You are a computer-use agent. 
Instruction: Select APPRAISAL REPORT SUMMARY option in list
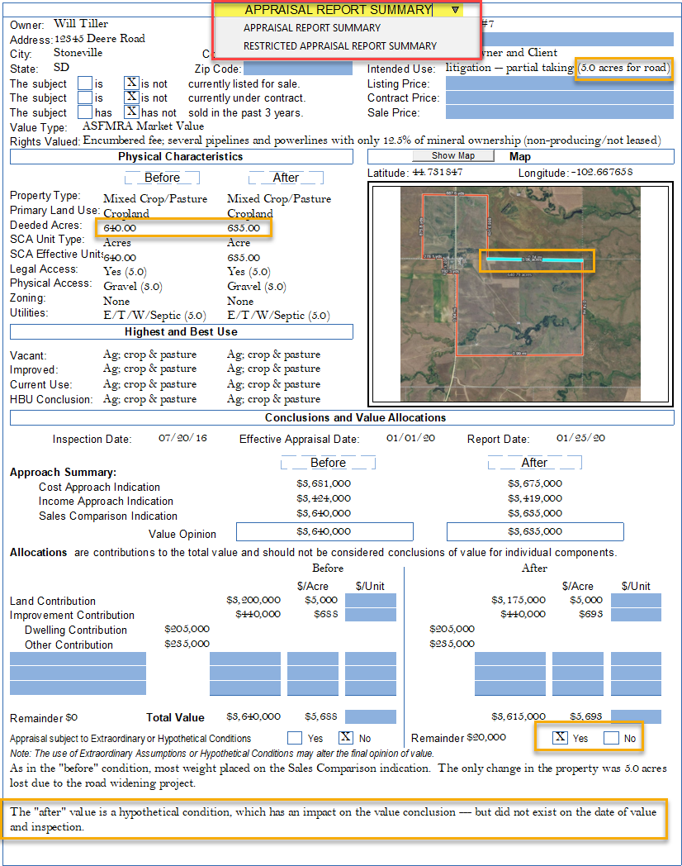312,28
